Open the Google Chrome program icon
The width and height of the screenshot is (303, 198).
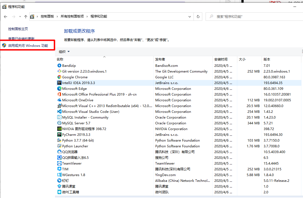(x=60, y=77)
